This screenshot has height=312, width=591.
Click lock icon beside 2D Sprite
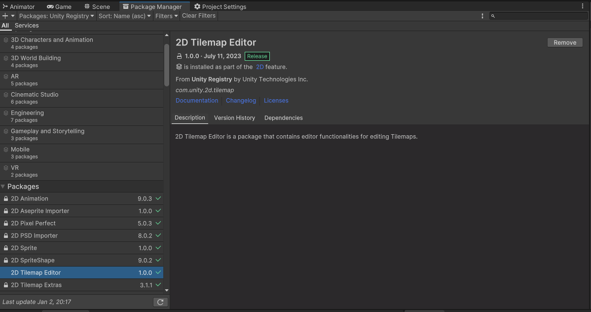[x=5, y=248]
